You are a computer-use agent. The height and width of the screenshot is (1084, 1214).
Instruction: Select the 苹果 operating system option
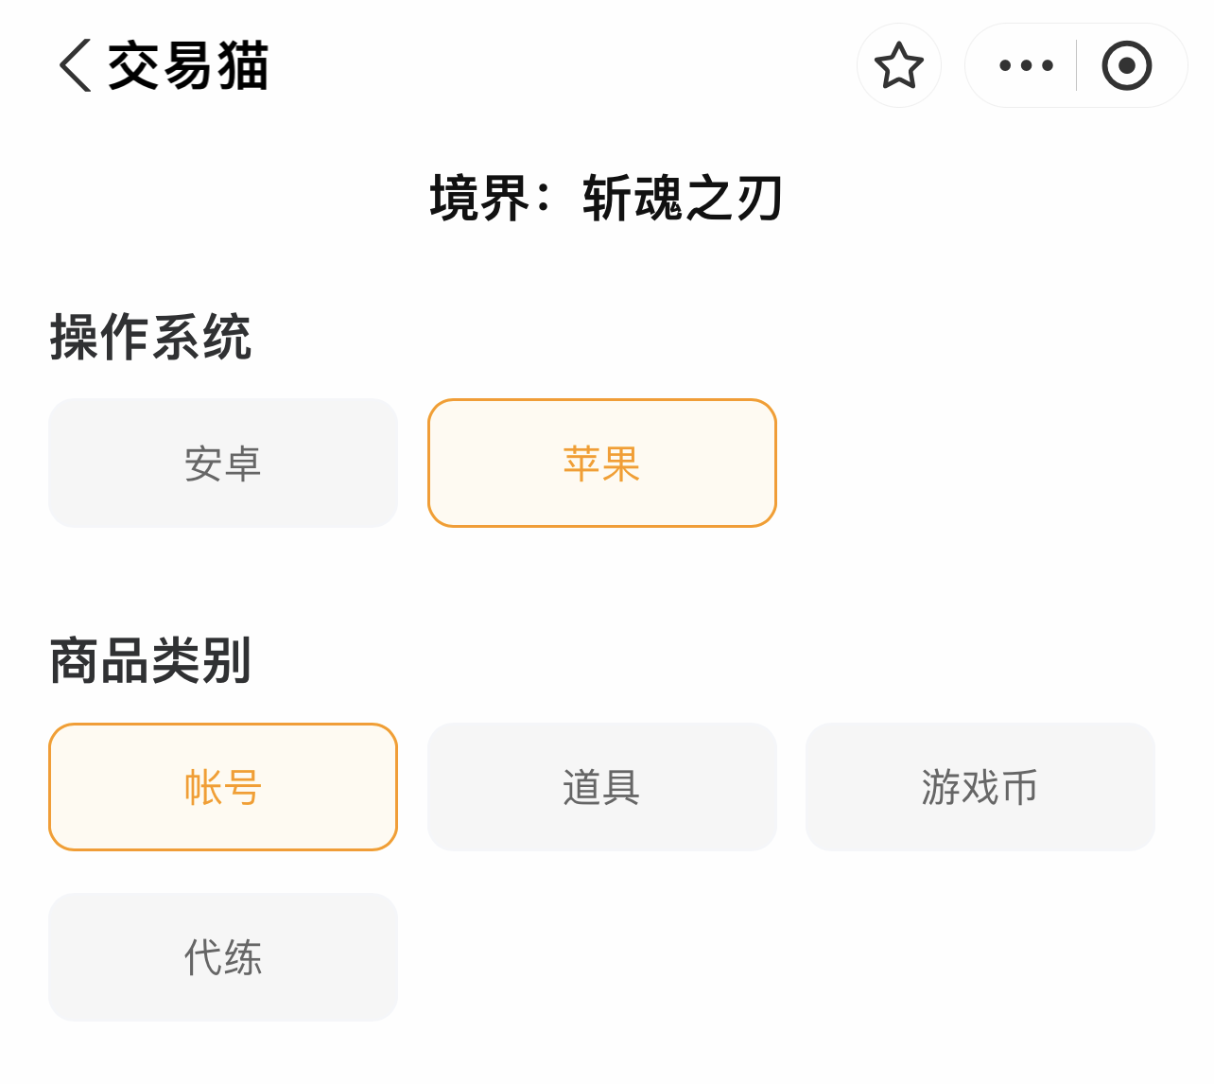pyautogui.click(x=602, y=463)
